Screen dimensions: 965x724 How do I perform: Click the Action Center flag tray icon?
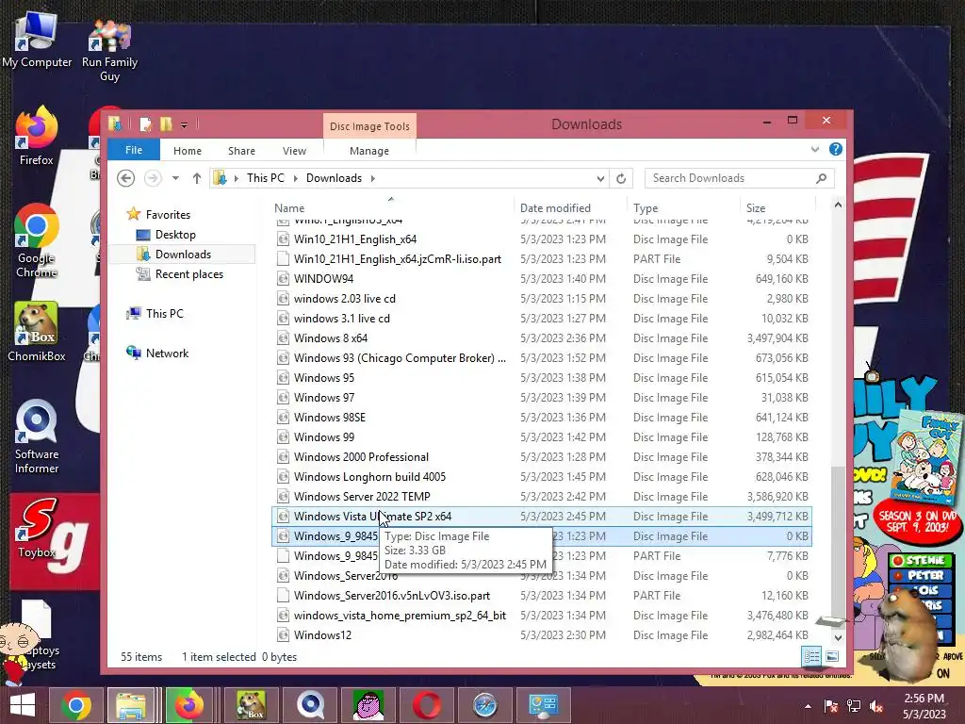[831, 706]
